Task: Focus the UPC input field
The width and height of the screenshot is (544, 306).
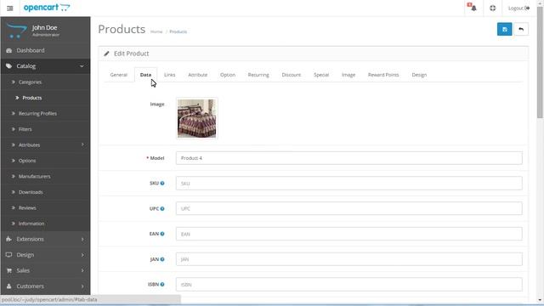Action: coord(349,208)
